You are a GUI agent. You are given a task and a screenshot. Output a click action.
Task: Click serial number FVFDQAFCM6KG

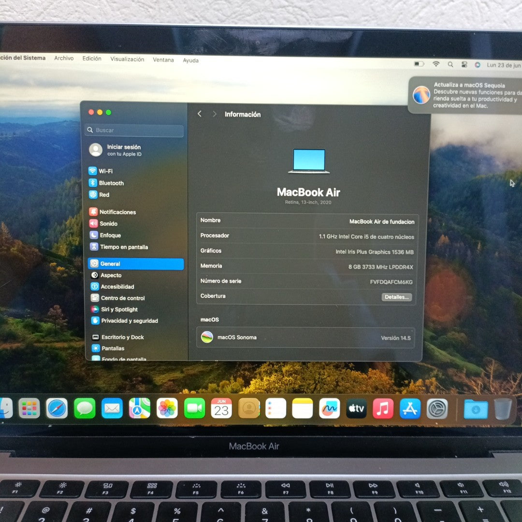point(391,282)
